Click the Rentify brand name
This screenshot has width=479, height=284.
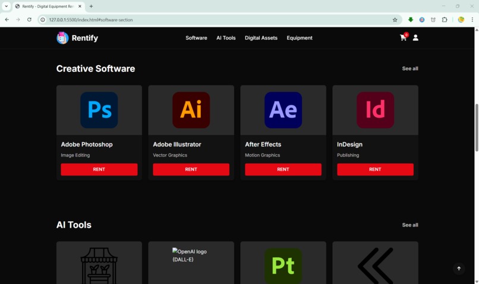(x=84, y=38)
